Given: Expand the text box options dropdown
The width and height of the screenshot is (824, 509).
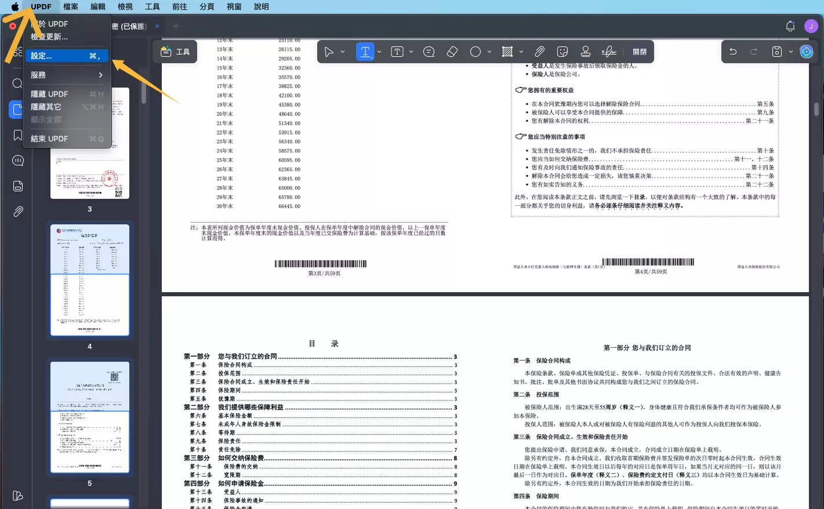Looking at the screenshot, I should pos(411,52).
